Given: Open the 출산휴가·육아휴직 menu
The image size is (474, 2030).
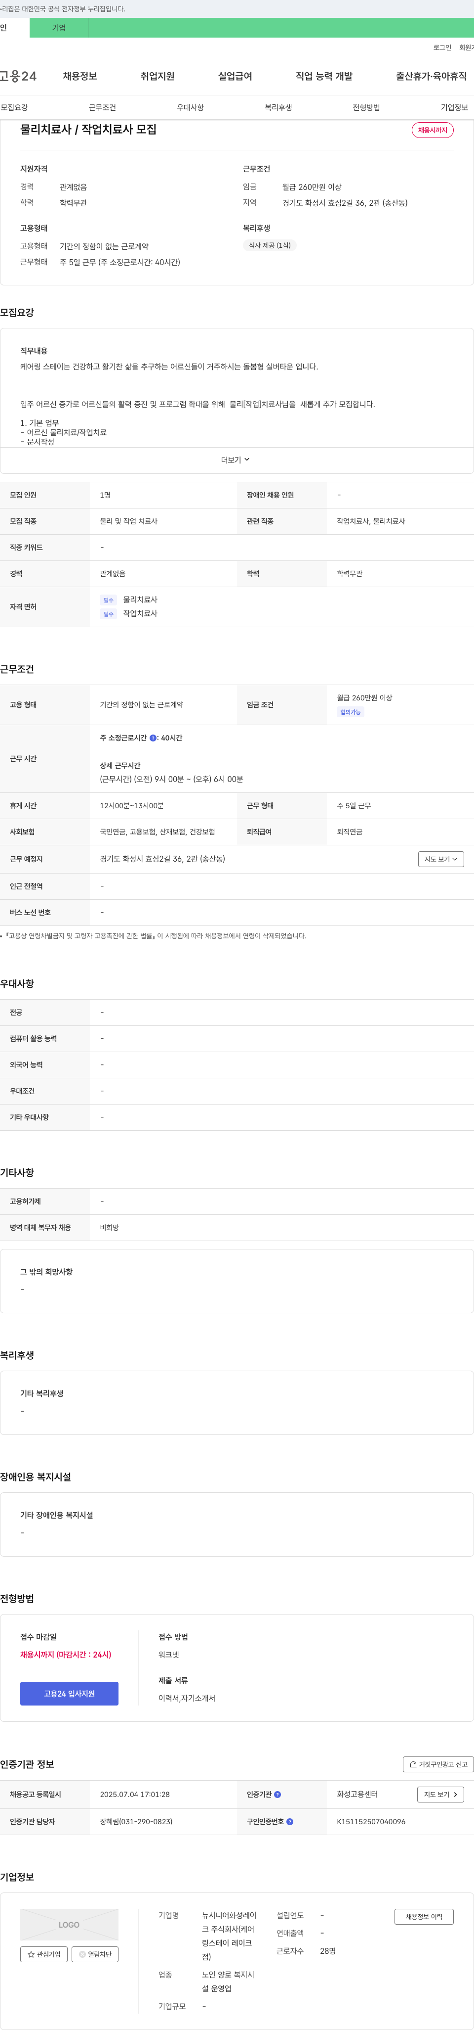Looking at the screenshot, I should [431, 77].
